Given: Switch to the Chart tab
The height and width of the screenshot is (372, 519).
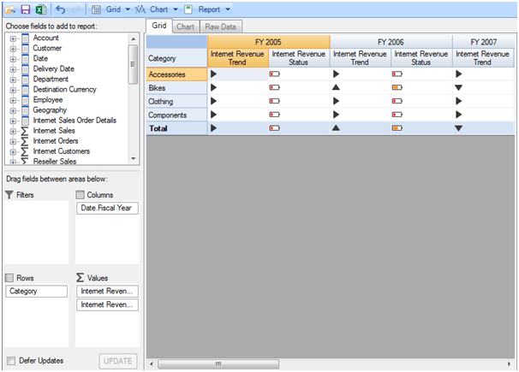Looking at the screenshot, I should click(x=185, y=27).
